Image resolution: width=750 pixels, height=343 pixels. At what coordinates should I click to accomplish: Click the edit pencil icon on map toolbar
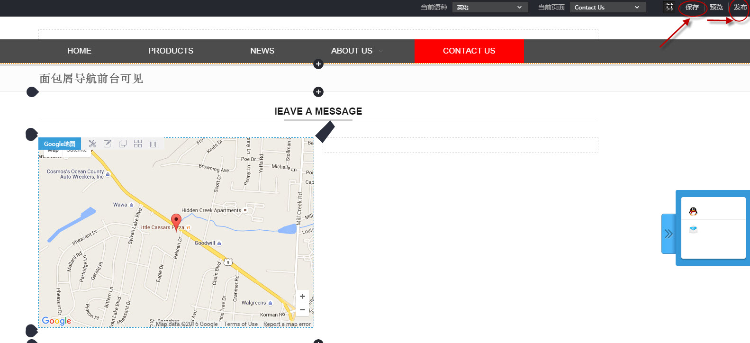coord(108,144)
